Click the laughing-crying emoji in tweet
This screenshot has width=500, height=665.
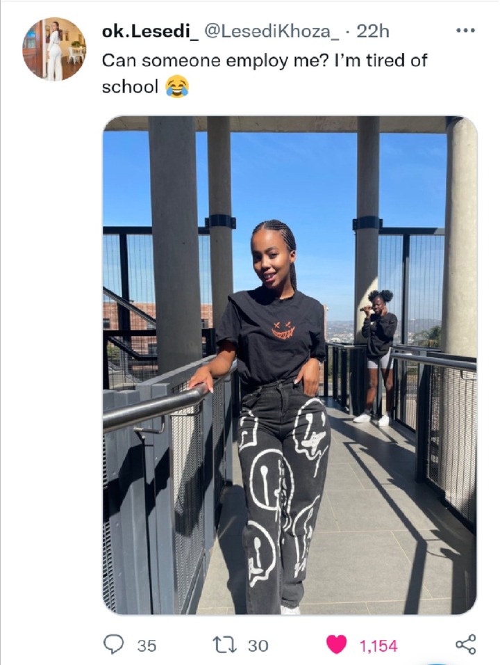tap(177, 86)
